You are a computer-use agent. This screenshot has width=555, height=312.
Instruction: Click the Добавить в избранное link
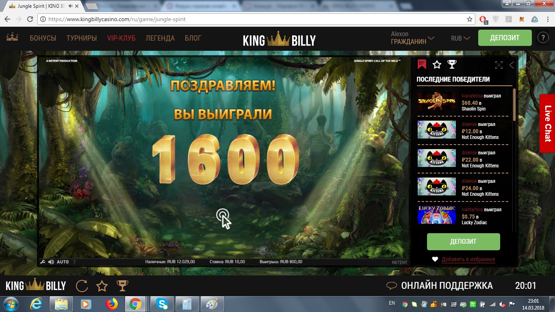[x=468, y=259]
